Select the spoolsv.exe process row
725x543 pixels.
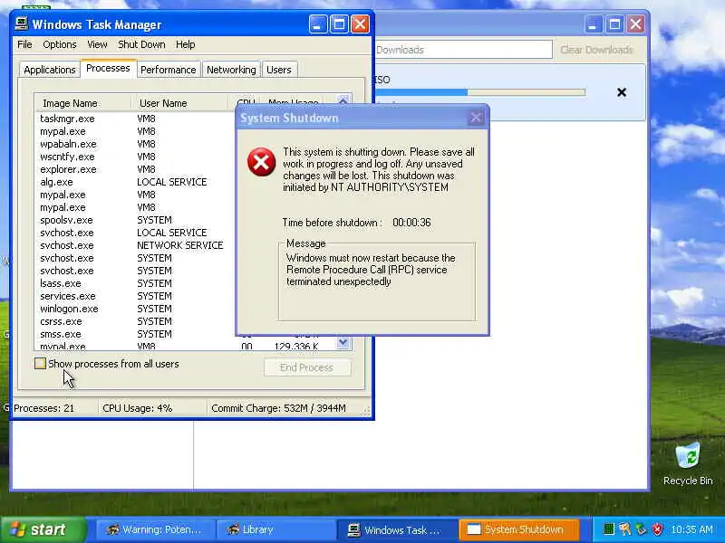click(134, 220)
